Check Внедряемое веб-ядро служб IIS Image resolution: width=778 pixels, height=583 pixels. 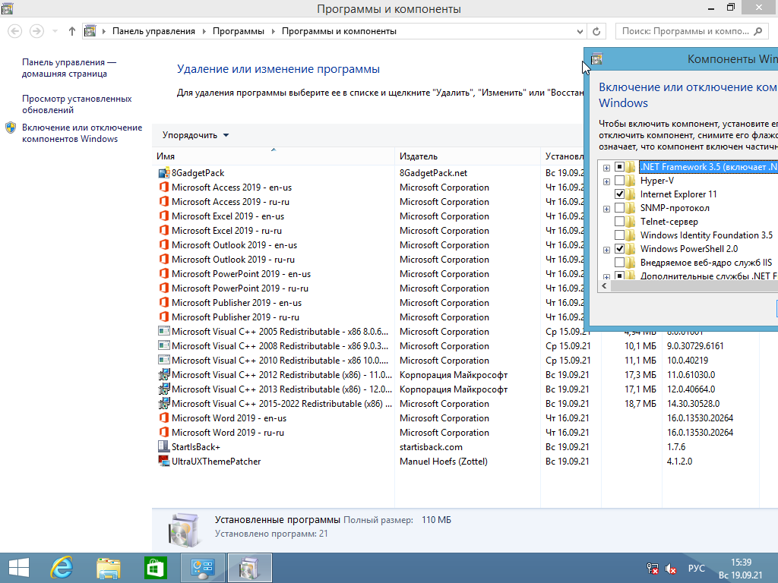pyautogui.click(x=619, y=262)
